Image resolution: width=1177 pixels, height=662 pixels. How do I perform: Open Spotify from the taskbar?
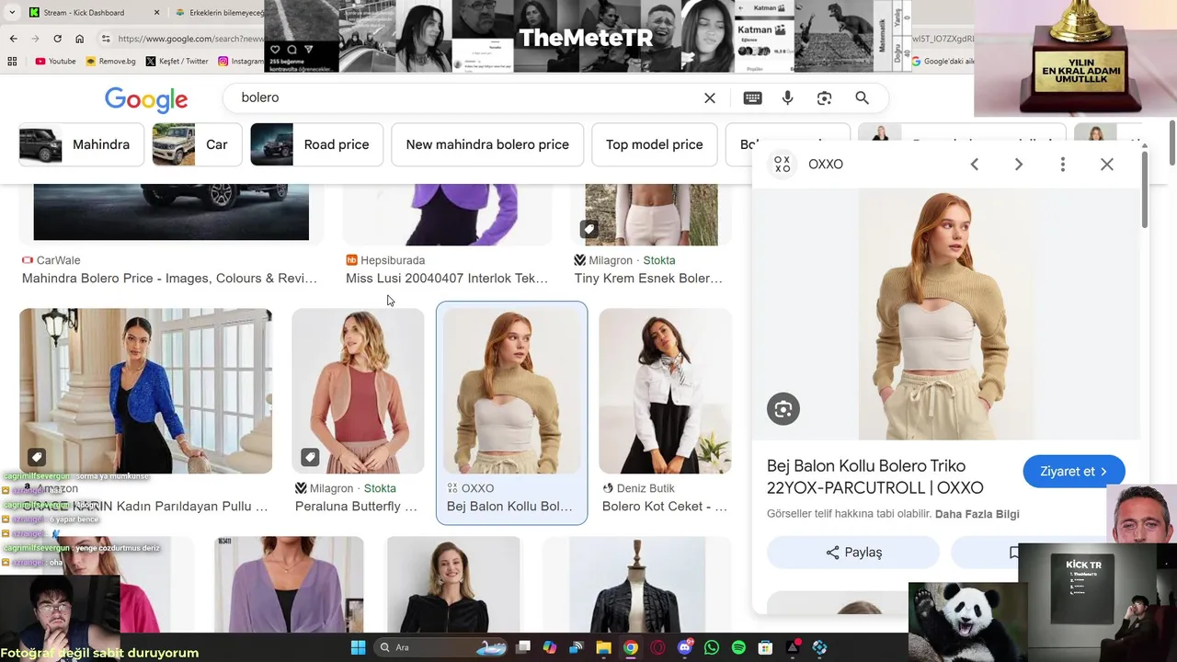[x=738, y=647]
